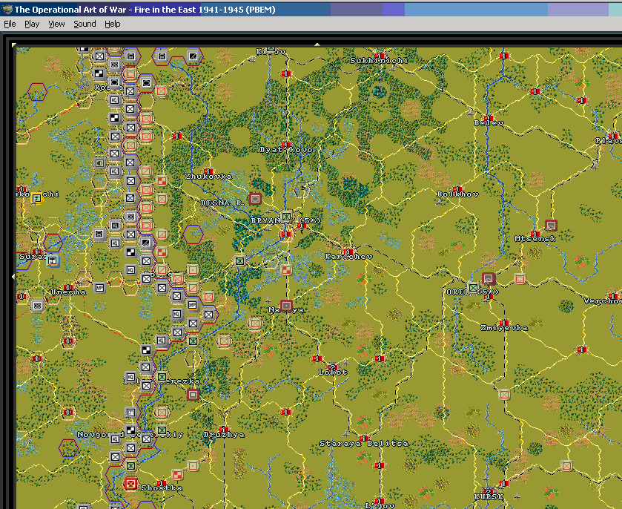Select the red-checkered unit northeast of Shostka
The height and width of the screenshot is (509, 622).
pyautogui.click(x=177, y=475)
